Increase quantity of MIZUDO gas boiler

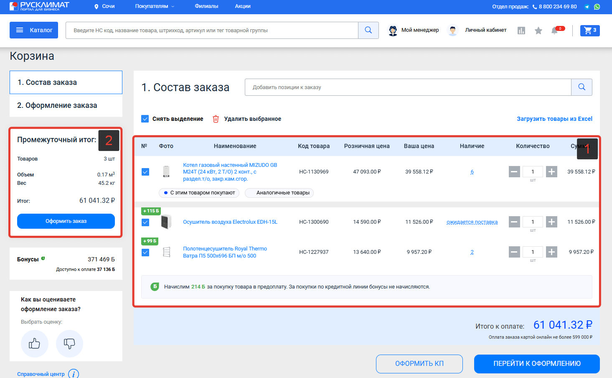552,171
